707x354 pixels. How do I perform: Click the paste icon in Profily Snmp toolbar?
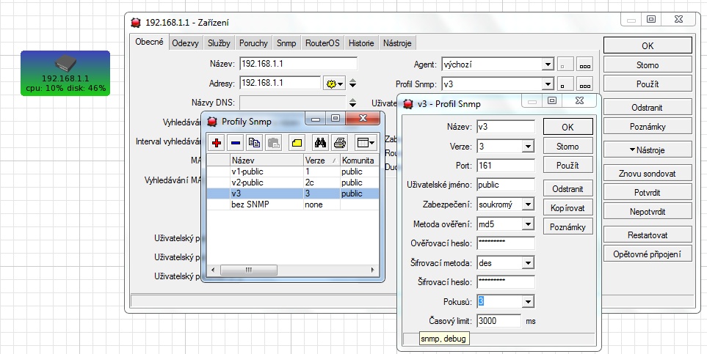(273, 143)
